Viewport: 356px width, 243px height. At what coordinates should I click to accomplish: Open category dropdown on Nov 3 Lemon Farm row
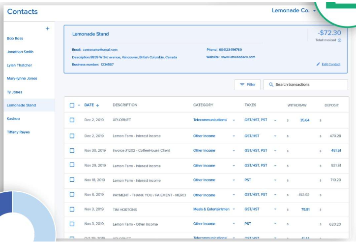click(234, 224)
